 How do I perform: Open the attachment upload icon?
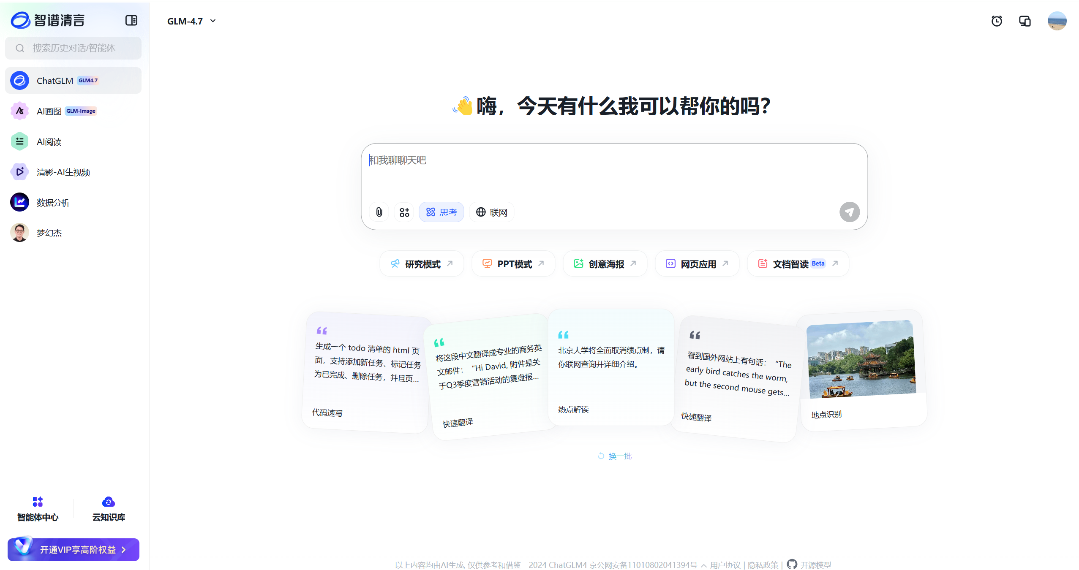pos(378,212)
